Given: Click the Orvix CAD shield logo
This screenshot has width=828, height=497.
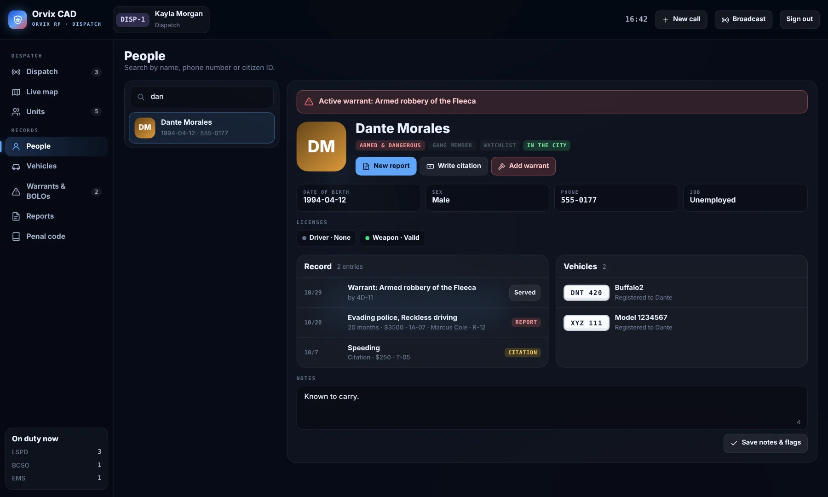Looking at the screenshot, I should (17, 19).
